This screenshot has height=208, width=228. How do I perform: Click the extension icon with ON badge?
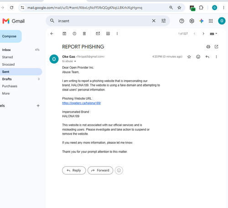[x=192, y=8]
